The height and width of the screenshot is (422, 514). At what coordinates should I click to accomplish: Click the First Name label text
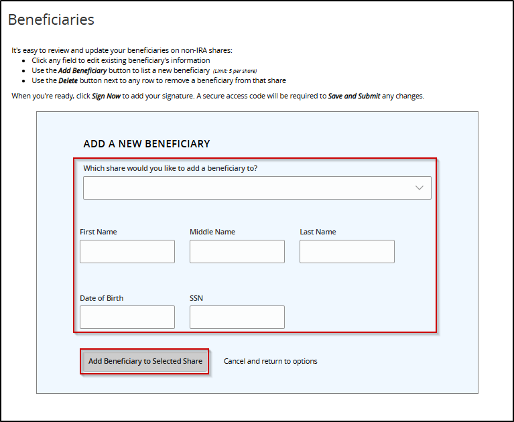pyautogui.click(x=99, y=232)
